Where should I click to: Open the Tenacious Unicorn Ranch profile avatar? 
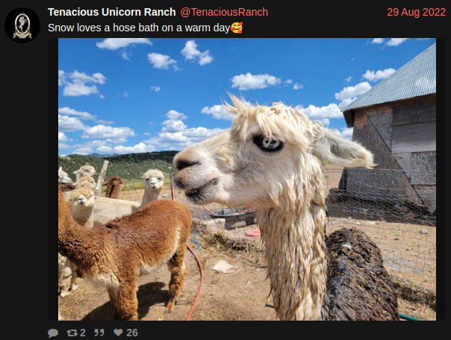[x=22, y=25]
